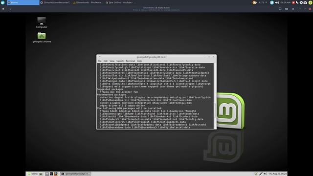Open the Search menu in terminal
Viewport: 313px width, 176px height.
point(120,61)
